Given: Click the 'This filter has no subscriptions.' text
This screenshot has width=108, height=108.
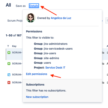Looking at the screenshot, I should coord(46,91).
